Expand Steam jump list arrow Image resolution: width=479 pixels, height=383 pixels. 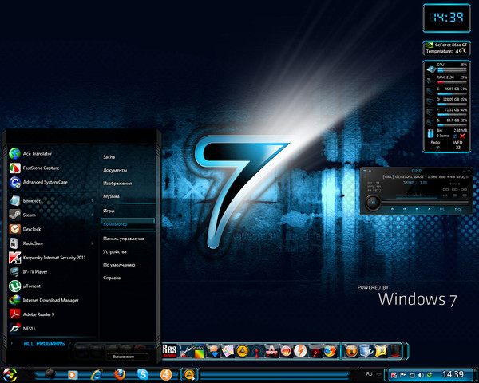point(93,215)
